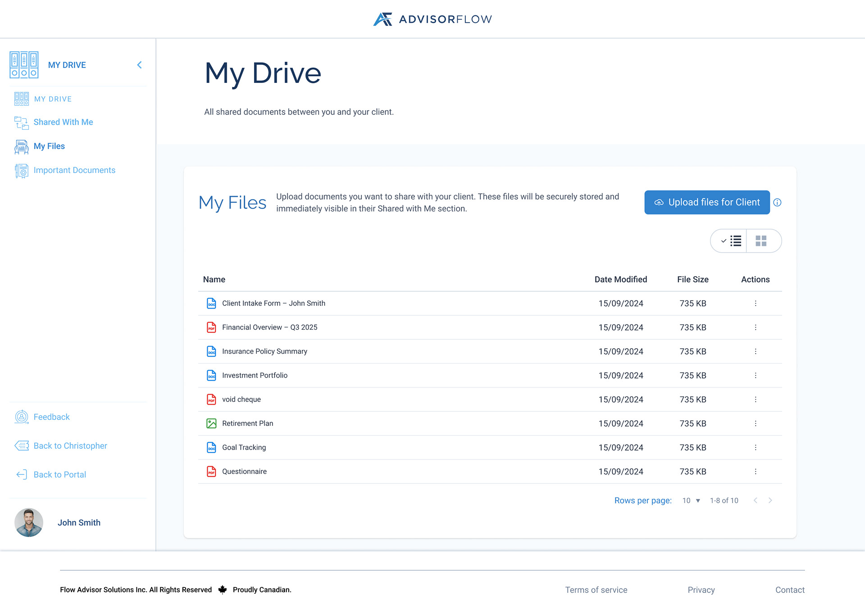This screenshot has height=615, width=865.
Task: Open actions menu for Client Intake Form
Action: point(756,303)
